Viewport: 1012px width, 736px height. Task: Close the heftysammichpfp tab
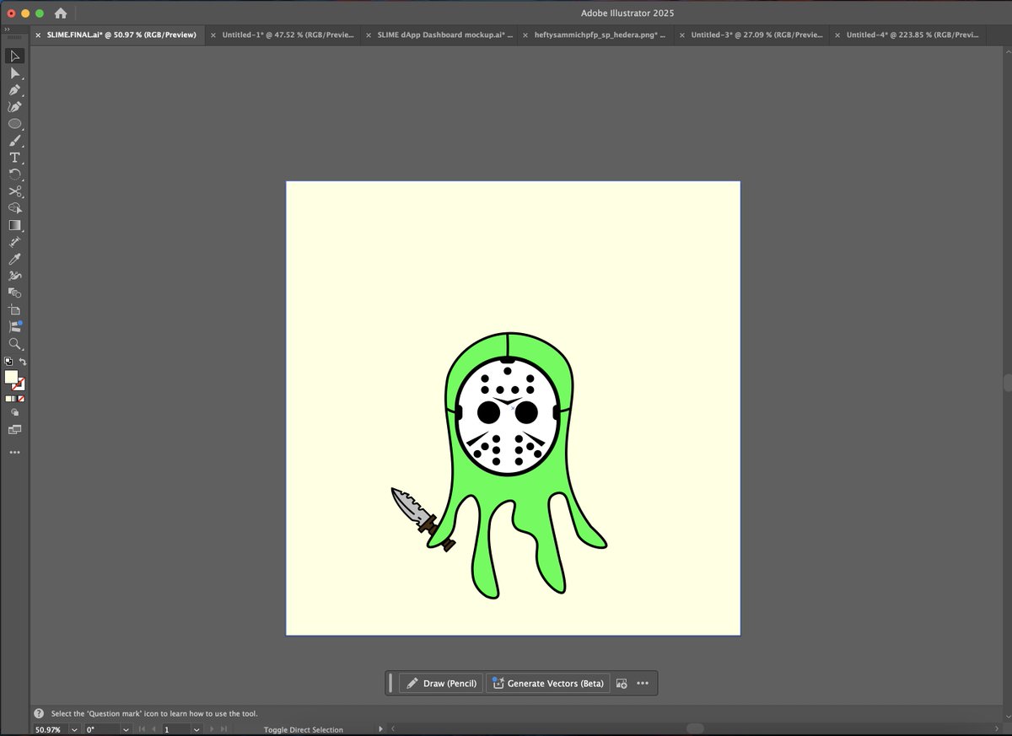click(x=525, y=35)
